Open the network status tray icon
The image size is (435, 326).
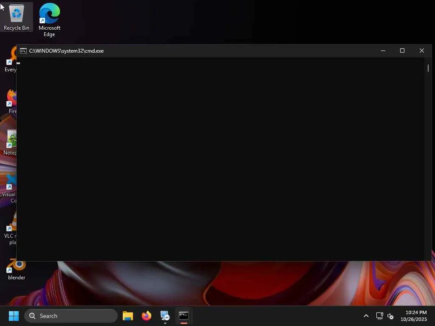(x=379, y=316)
